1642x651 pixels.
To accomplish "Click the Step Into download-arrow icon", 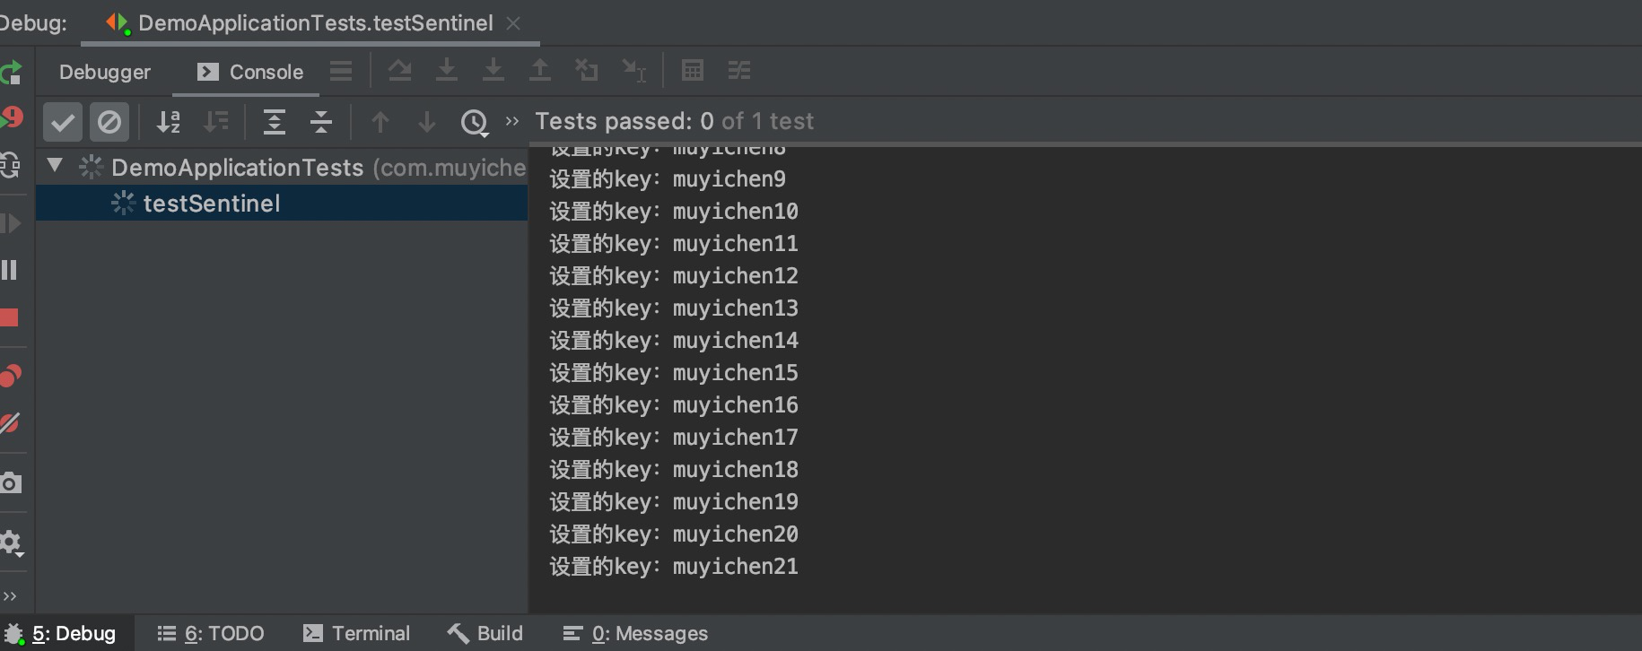I will [446, 70].
